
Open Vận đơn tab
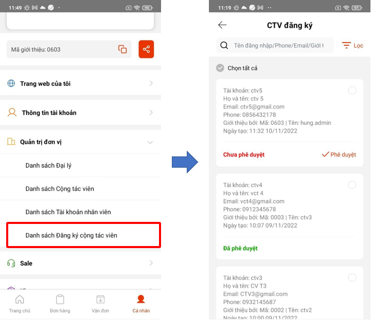[x=101, y=303]
